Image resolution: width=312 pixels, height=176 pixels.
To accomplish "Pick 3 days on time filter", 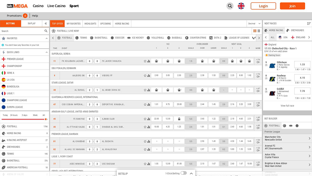I will tap(24, 115).
